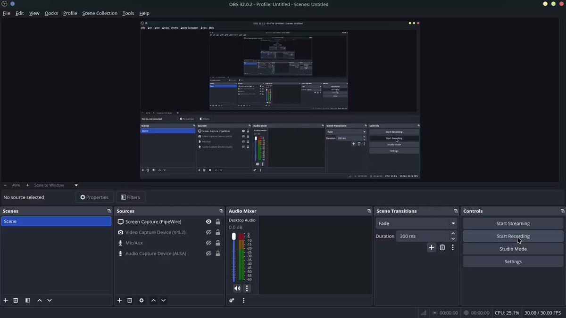Add a scene transition plus icon

coord(432,247)
